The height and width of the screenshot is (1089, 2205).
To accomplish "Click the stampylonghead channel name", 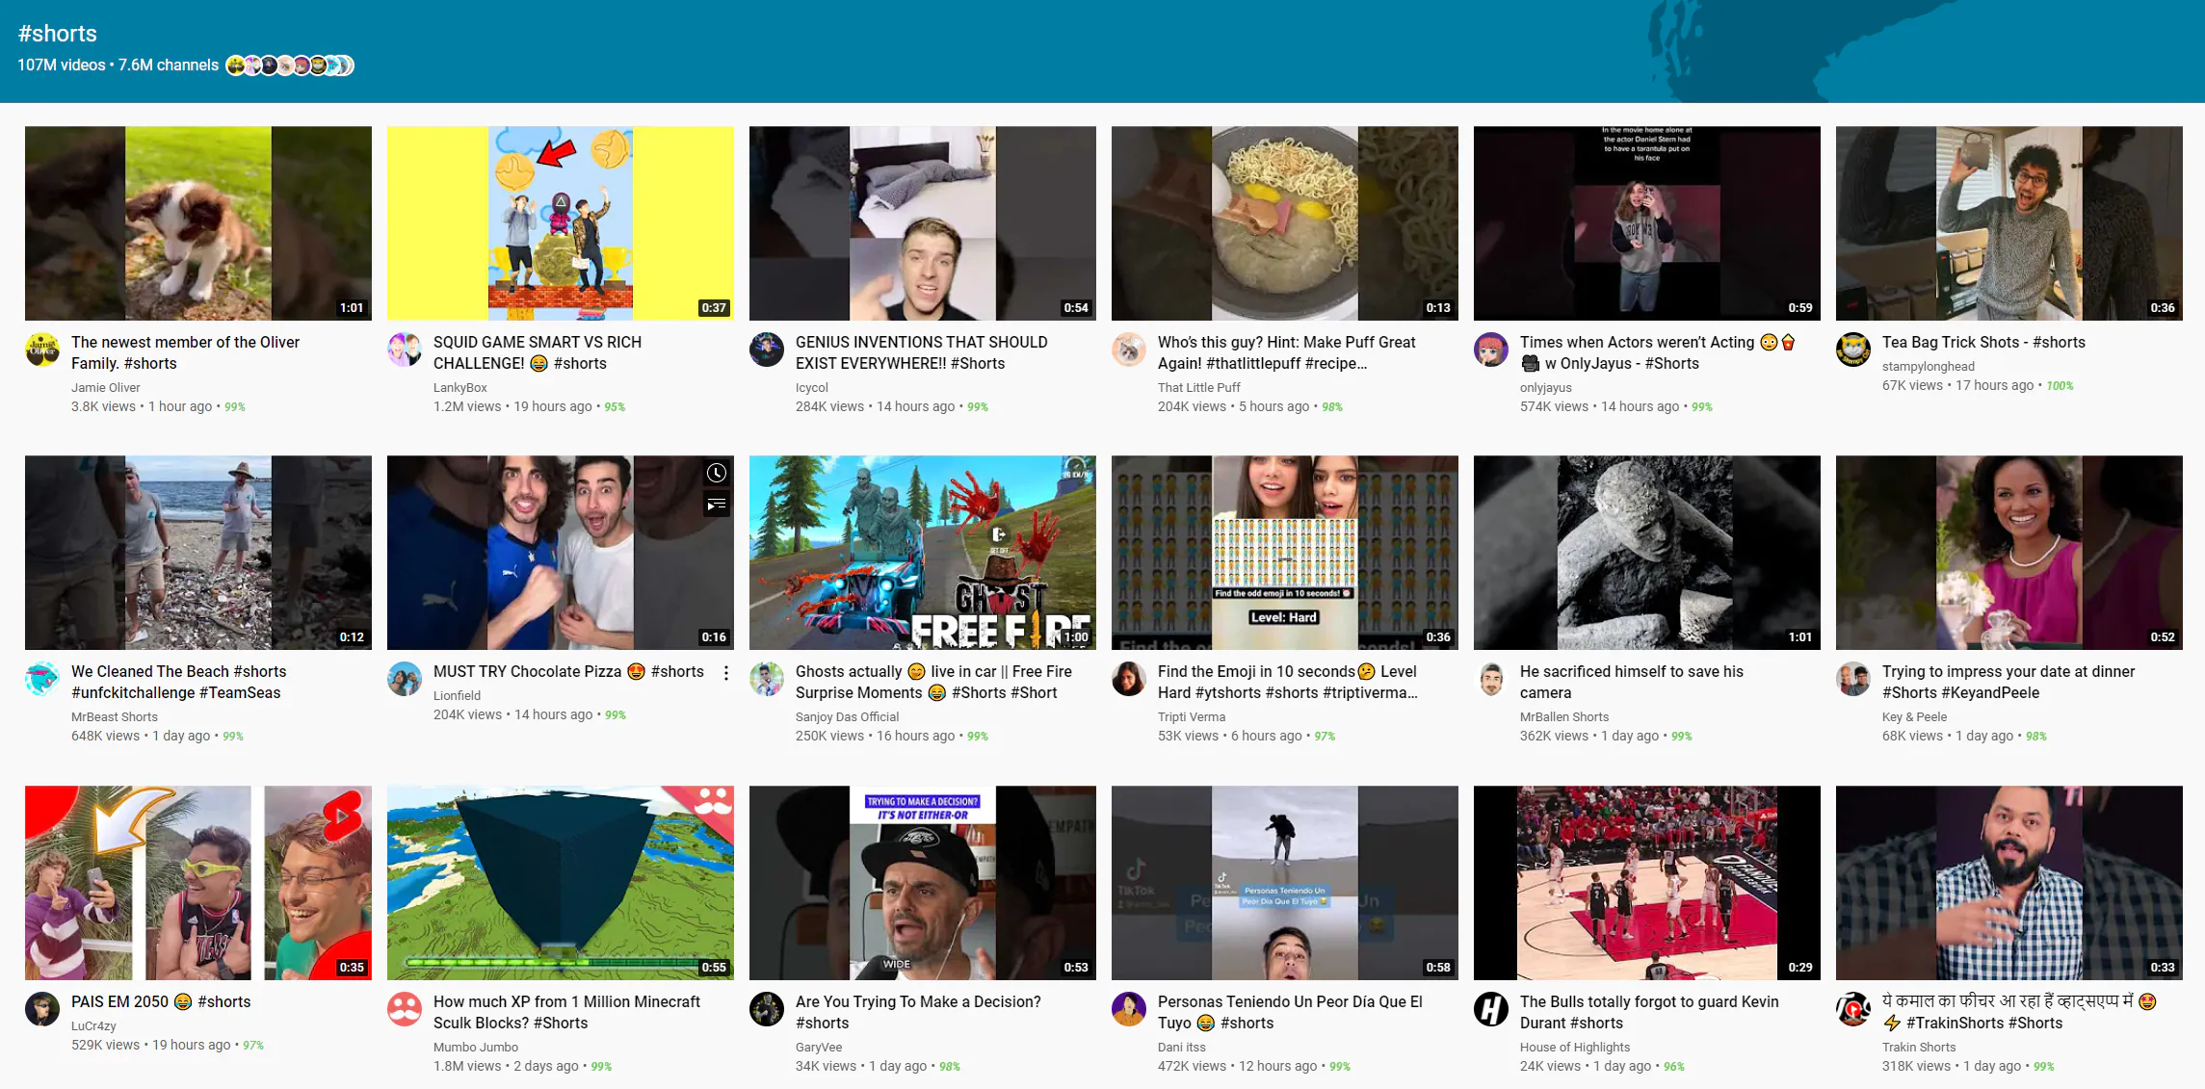I will point(1928,366).
